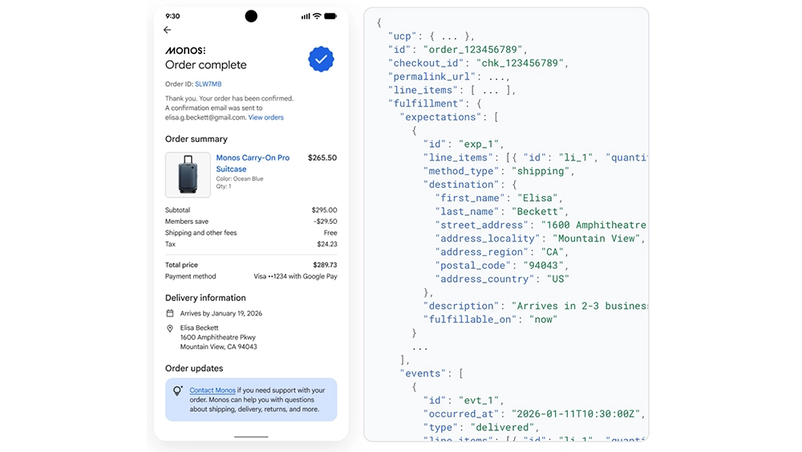Screen dimensions: 802x452
Task: Click the Order summary heading
Action: point(196,139)
